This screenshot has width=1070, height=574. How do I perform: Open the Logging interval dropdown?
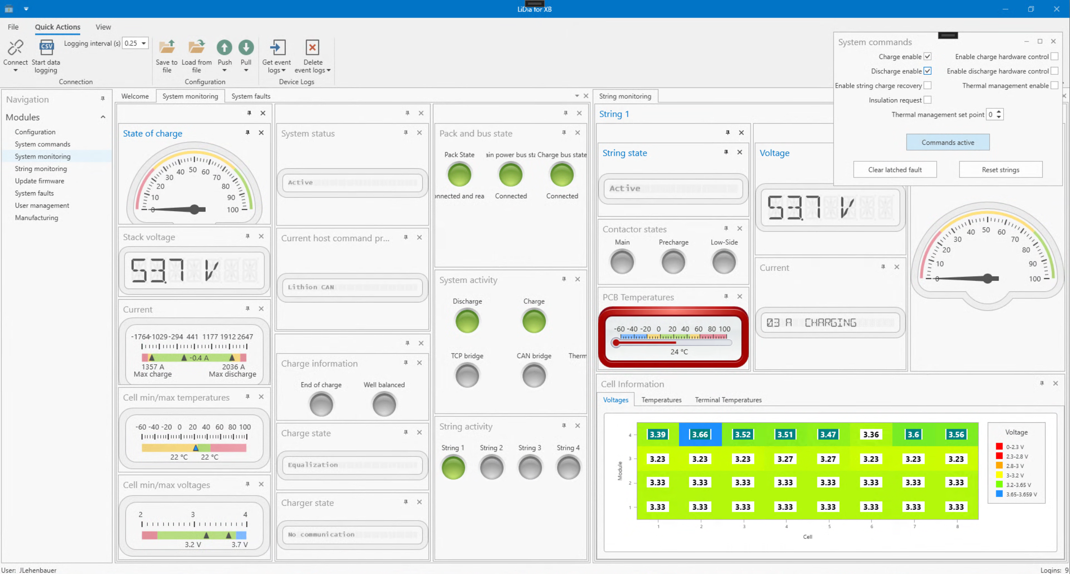point(143,43)
